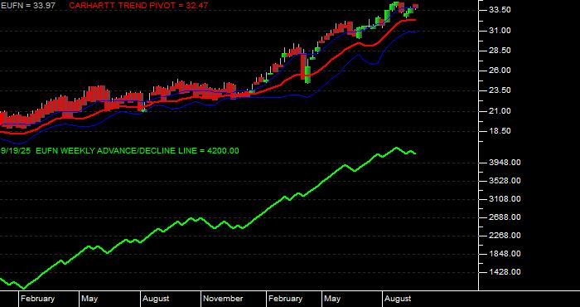The image size is (580, 307).
Task: Click the CARHARTT TREND PIVOT = 32.47 label
Action: pyautogui.click(x=138, y=6)
